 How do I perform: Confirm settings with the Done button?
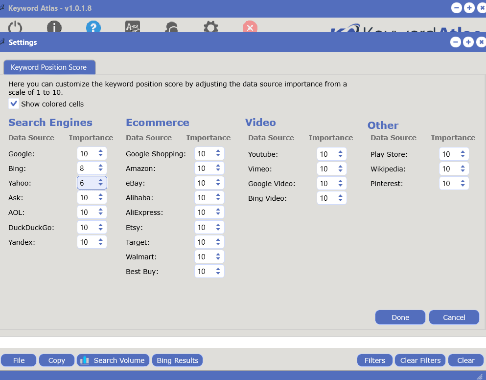[400, 317]
